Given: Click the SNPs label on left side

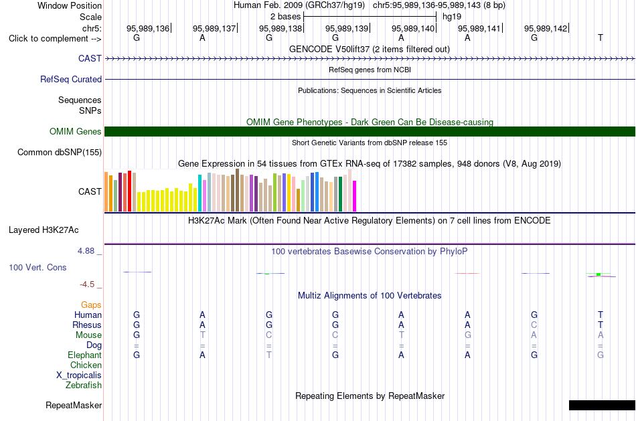Looking at the screenshot, I should pyautogui.click(x=90, y=110).
